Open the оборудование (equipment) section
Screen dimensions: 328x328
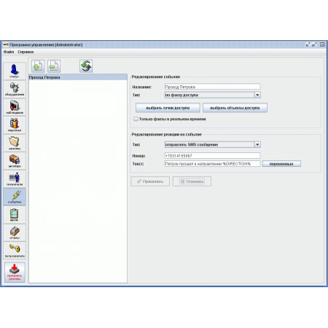15,89
